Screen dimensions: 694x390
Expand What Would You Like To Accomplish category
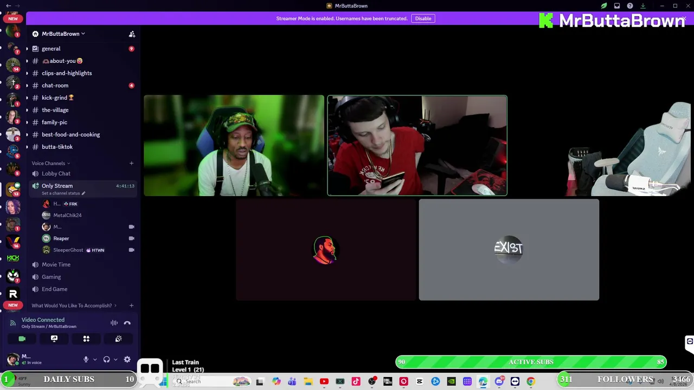(x=74, y=305)
